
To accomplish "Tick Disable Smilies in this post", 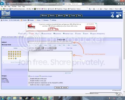I will pyautogui.click(x=29, y=81).
